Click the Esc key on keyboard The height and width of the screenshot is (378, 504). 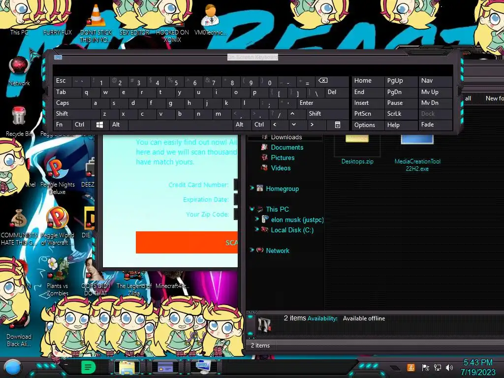pyautogui.click(x=63, y=81)
